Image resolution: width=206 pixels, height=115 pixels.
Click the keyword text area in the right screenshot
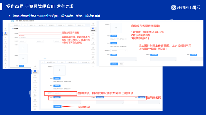163,59
